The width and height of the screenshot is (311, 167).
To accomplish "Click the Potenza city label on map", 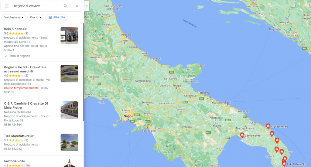I will tap(187, 127).
